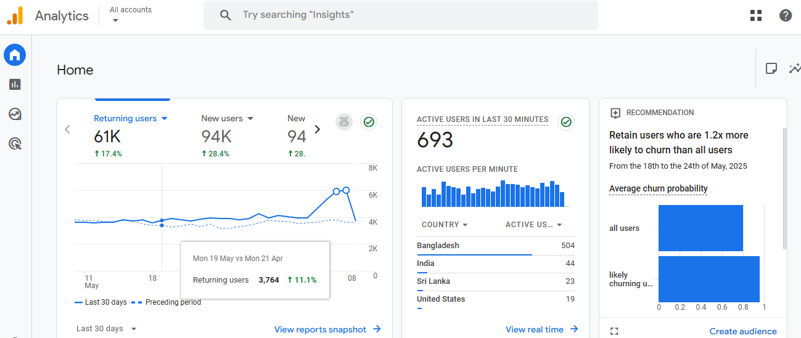801x338 pixels.
Task: Click the medal badge icon on users card
Action: 344,122
